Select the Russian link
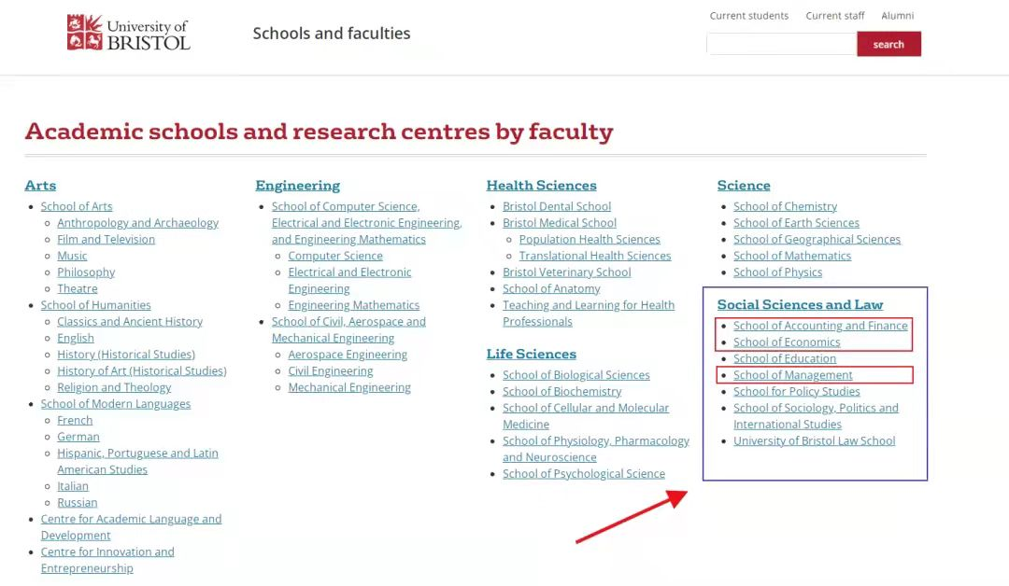Screen dimensions: 1009x586 78,502
